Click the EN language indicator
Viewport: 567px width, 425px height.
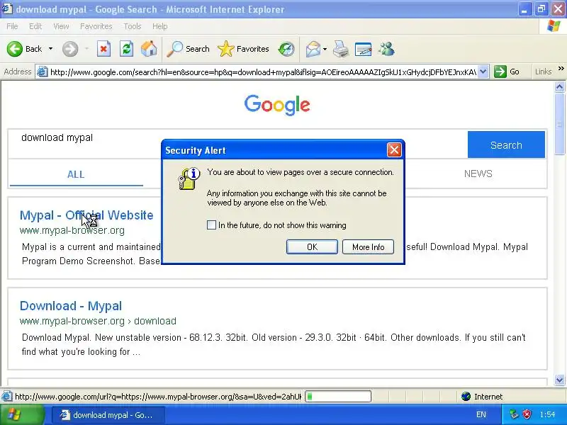point(481,415)
